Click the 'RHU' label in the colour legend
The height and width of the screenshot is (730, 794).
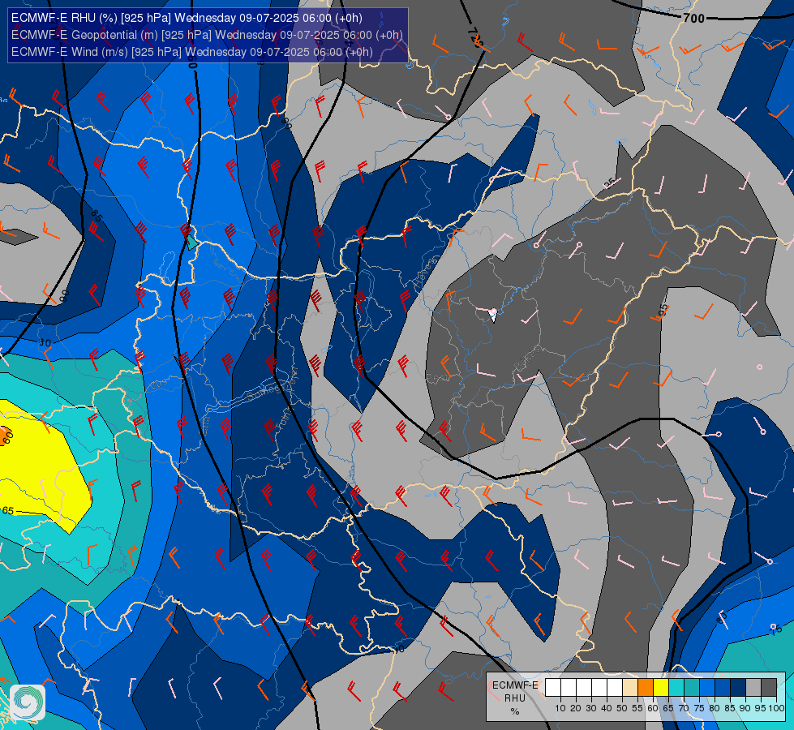(x=514, y=698)
